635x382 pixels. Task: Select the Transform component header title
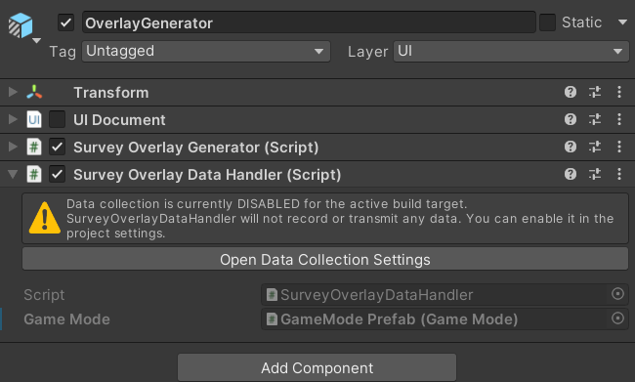coord(111,93)
